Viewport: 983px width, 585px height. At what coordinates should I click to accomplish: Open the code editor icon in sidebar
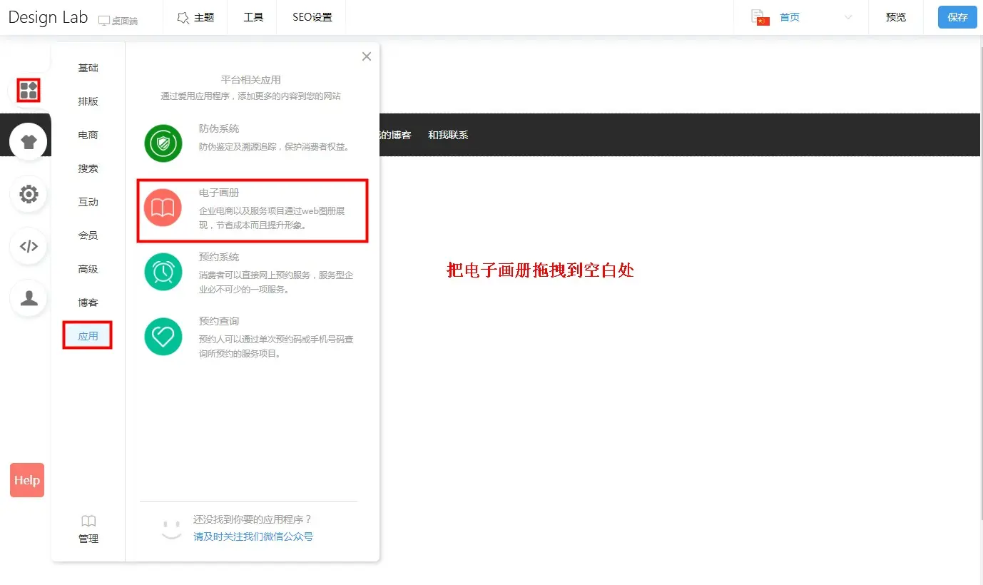(29, 246)
